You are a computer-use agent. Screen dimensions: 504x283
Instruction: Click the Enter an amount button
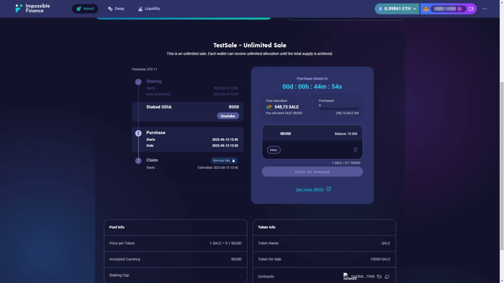click(312, 172)
